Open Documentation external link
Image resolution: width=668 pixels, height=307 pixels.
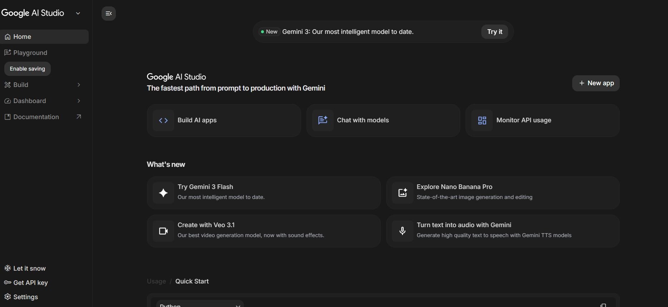point(79,117)
